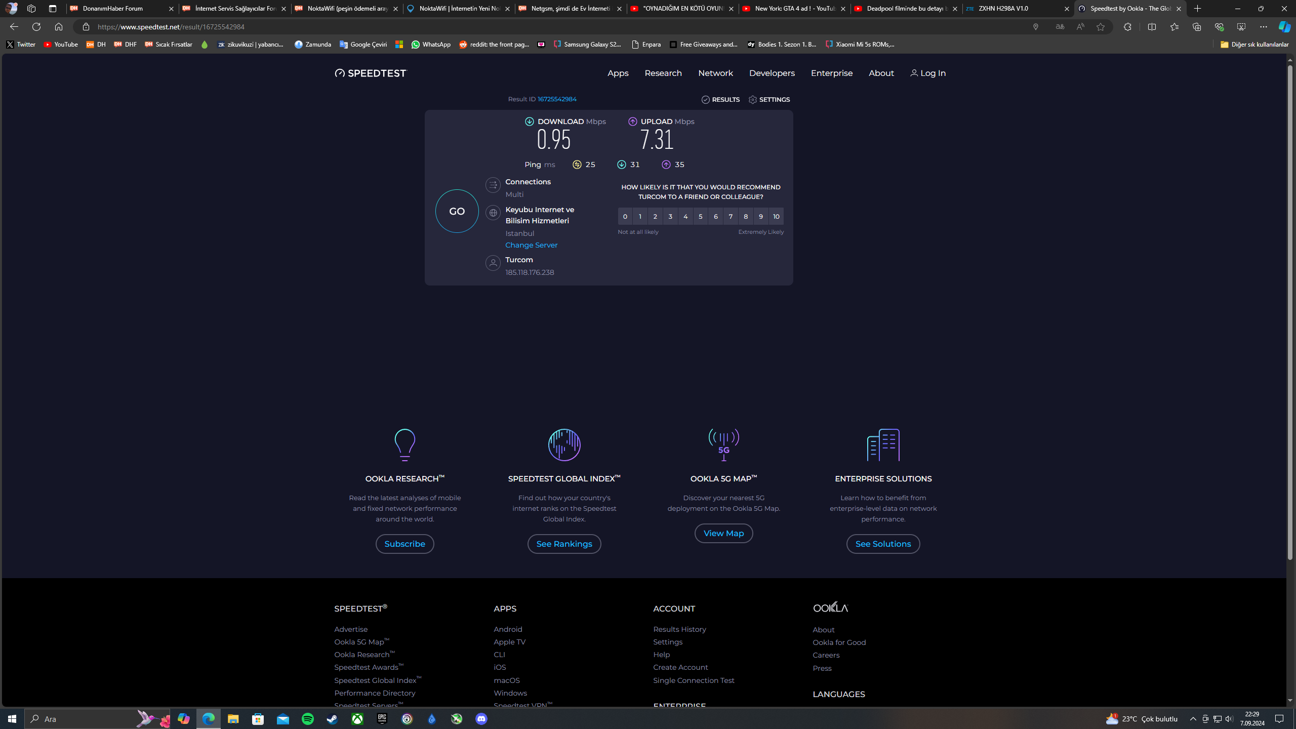Open Xbox app from taskbar
1296x729 pixels.
(x=357, y=719)
